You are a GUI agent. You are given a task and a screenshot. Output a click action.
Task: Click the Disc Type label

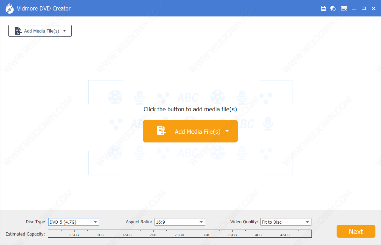tap(35, 222)
